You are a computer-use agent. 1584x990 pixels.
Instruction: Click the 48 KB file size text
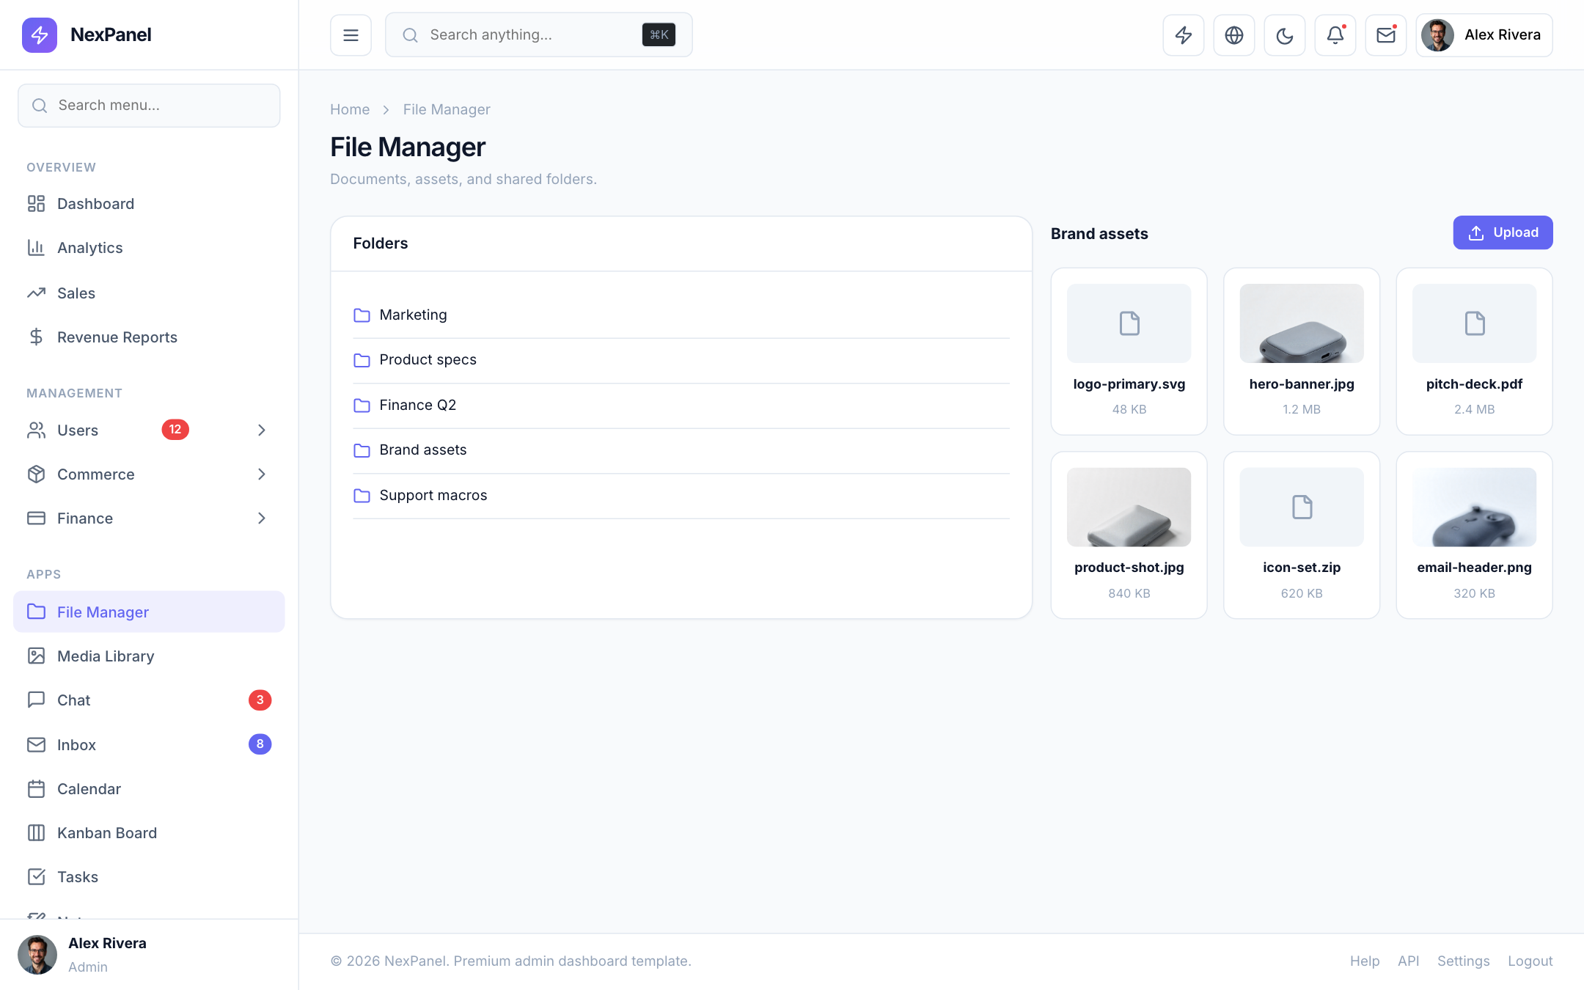click(1129, 409)
